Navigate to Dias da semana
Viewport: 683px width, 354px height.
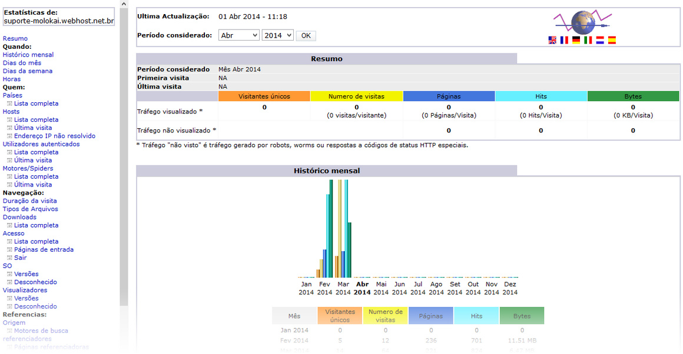coord(28,71)
